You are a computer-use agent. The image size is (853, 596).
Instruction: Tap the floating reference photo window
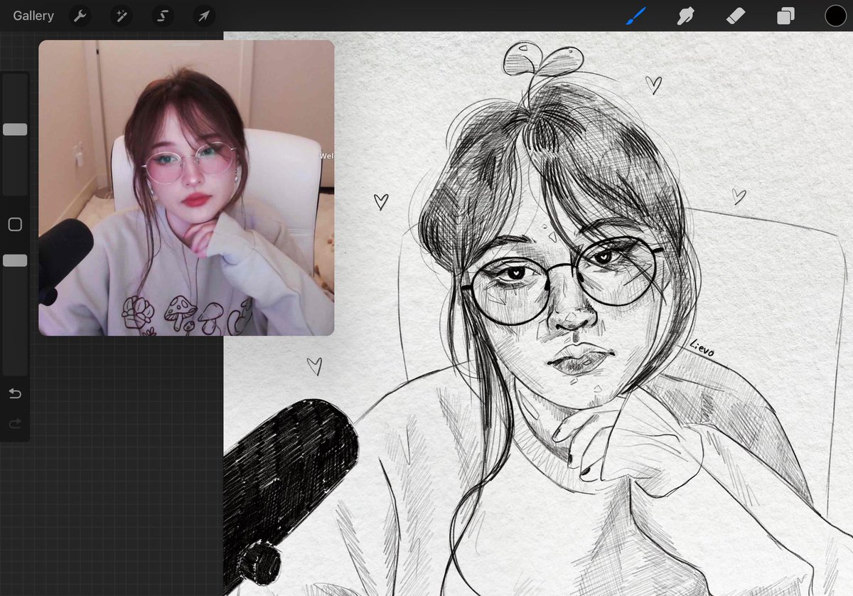(186, 188)
